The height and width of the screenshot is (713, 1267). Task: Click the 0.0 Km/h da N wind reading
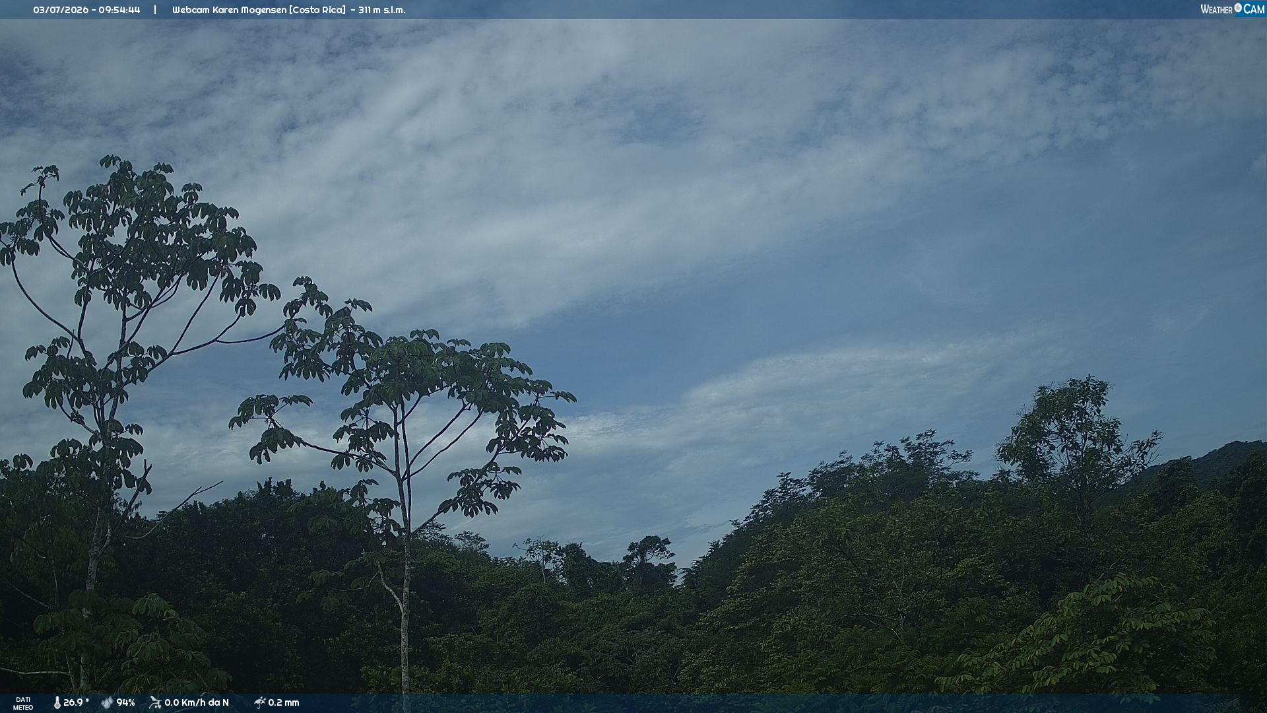coord(197,703)
